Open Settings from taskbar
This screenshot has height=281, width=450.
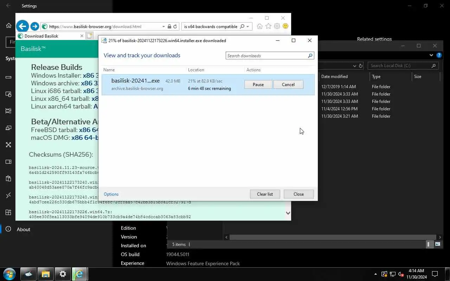pyautogui.click(x=63, y=274)
